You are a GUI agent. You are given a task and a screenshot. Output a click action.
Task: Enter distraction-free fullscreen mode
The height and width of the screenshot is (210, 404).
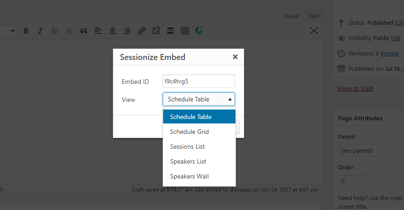coord(314,31)
